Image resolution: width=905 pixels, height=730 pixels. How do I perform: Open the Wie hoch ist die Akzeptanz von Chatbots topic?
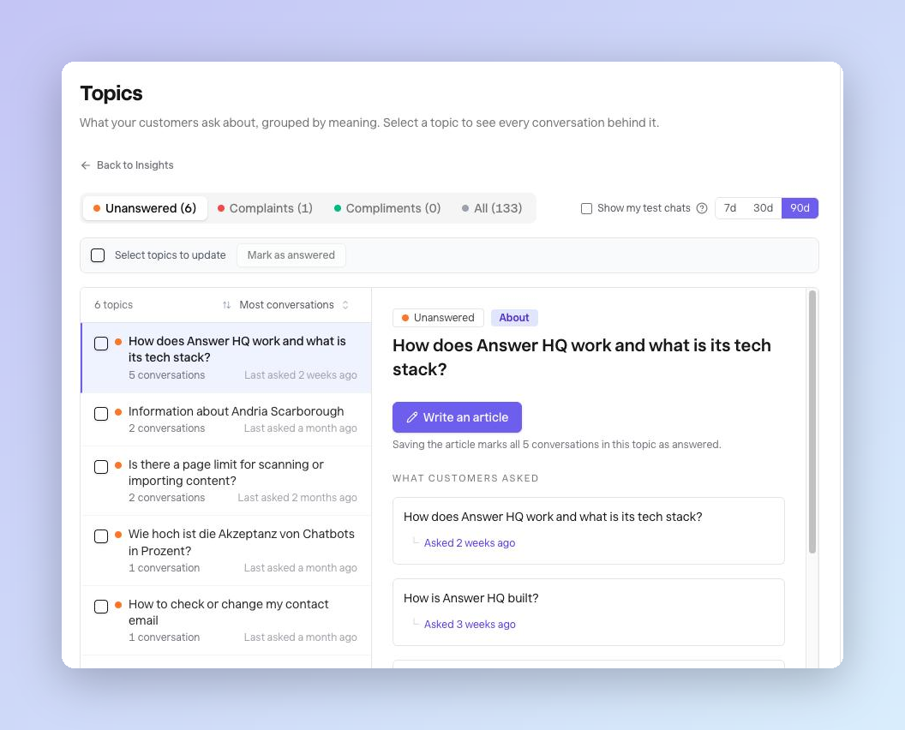(226, 551)
